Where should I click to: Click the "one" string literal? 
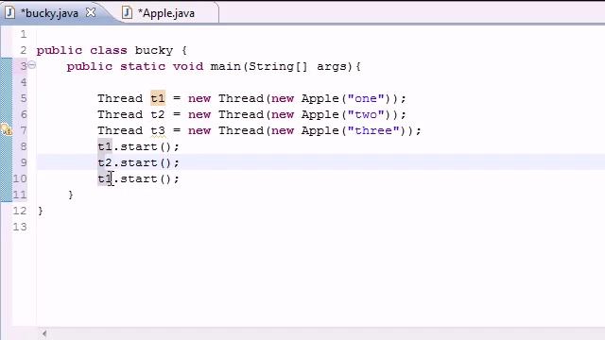click(x=366, y=98)
